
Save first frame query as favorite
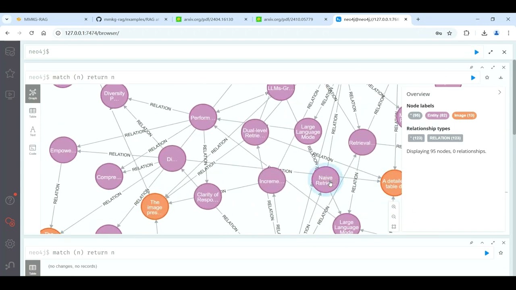[x=487, y=77]
